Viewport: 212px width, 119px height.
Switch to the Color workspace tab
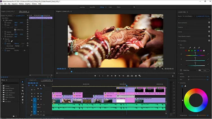click(x=110, y=7)
